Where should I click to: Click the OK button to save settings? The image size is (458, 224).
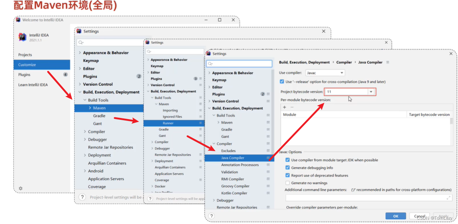(x=395, y=216)
